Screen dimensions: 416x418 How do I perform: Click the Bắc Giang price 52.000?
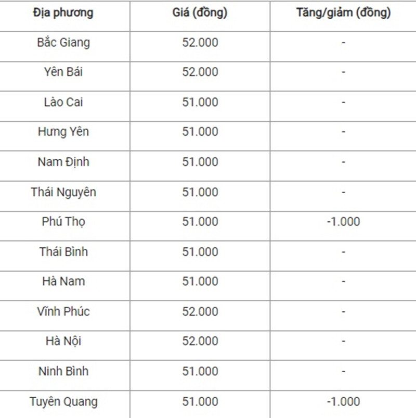point(200,42)
